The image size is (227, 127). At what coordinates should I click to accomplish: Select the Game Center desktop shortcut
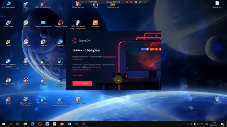click(x=26, y=43)
